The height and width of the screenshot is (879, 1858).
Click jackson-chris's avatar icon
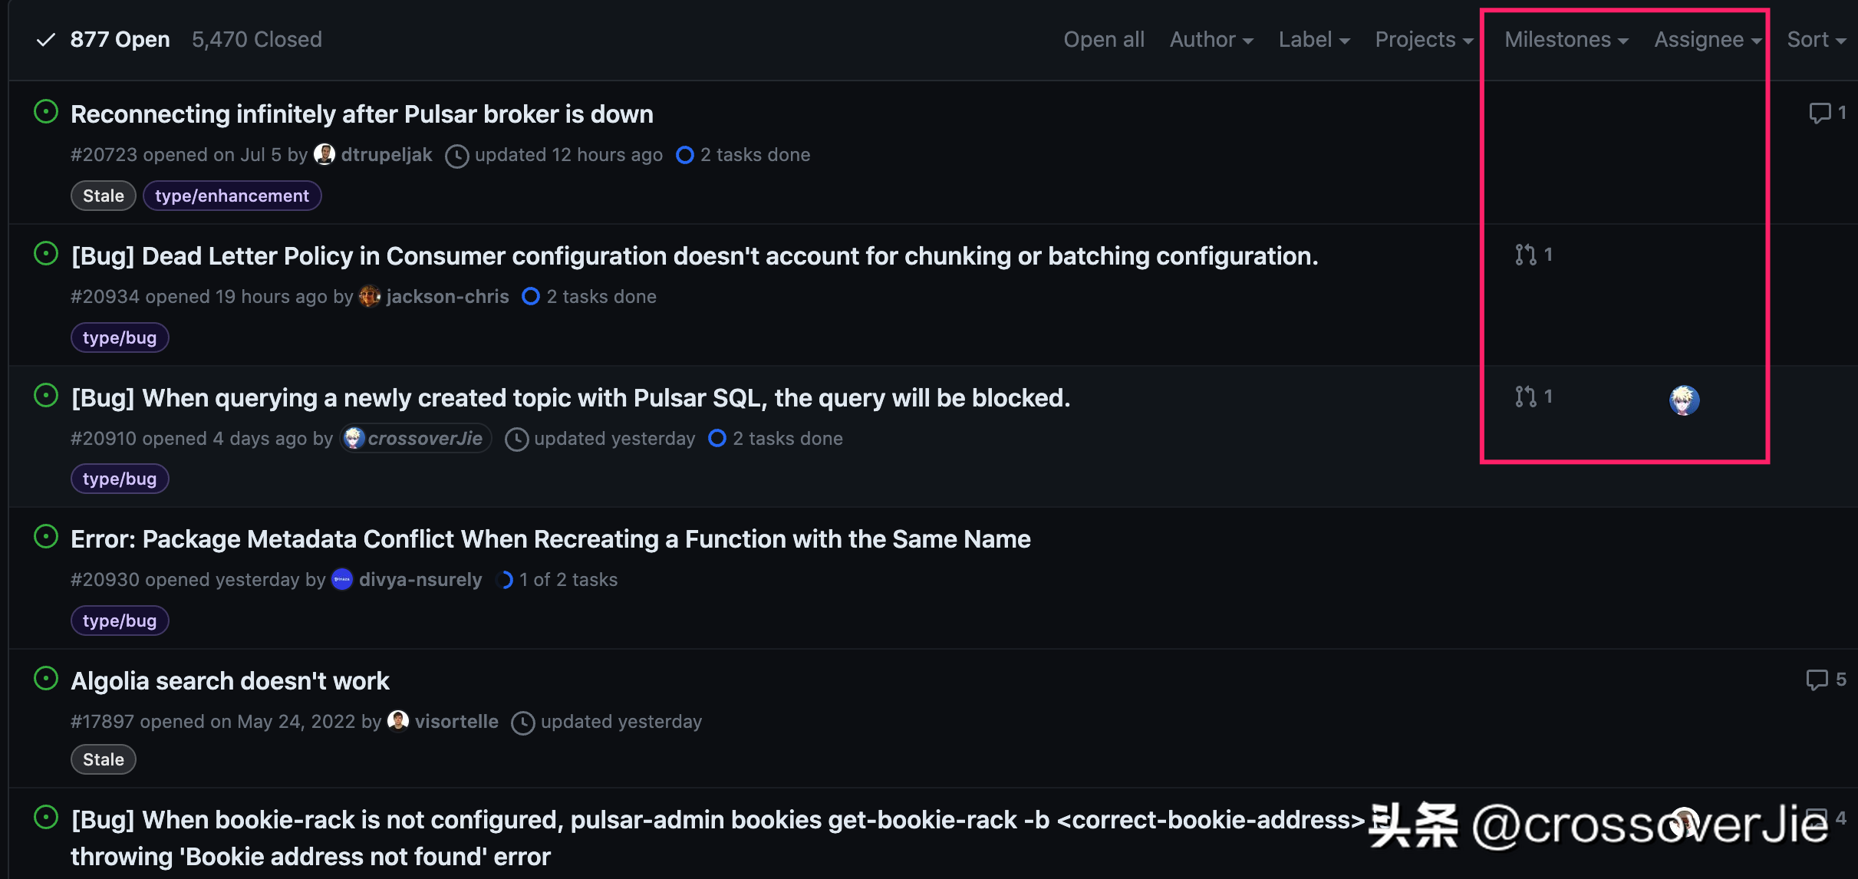pos(370,296)
